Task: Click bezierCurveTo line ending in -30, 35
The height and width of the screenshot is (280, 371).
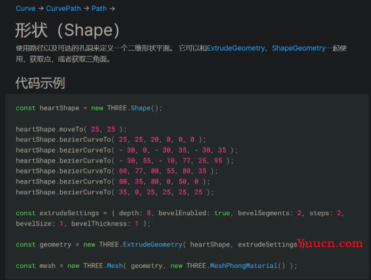Action: coord(126,150)
